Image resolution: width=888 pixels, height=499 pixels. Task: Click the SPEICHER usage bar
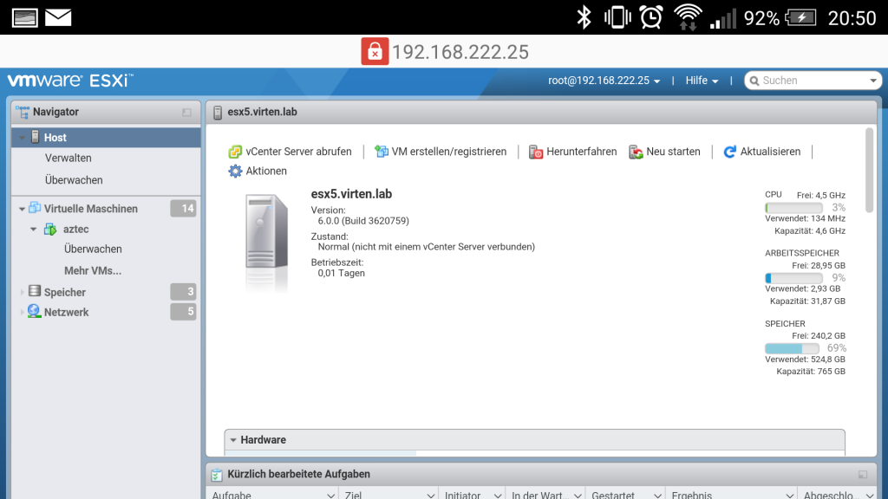[793, 347]
